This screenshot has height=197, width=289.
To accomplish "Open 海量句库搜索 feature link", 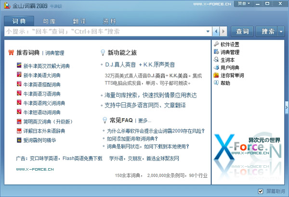I will point(151,95).
